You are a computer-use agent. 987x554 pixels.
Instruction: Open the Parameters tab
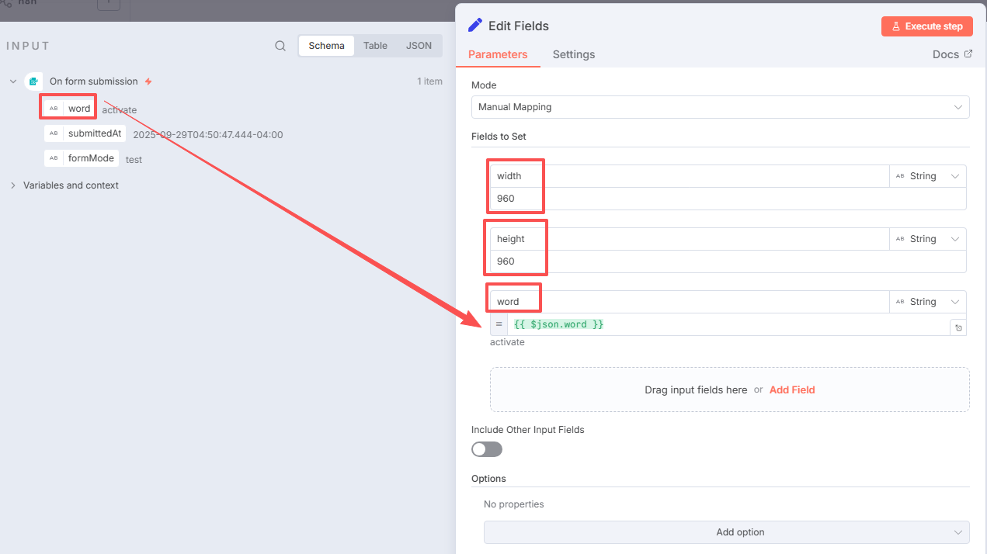(498, 54)
